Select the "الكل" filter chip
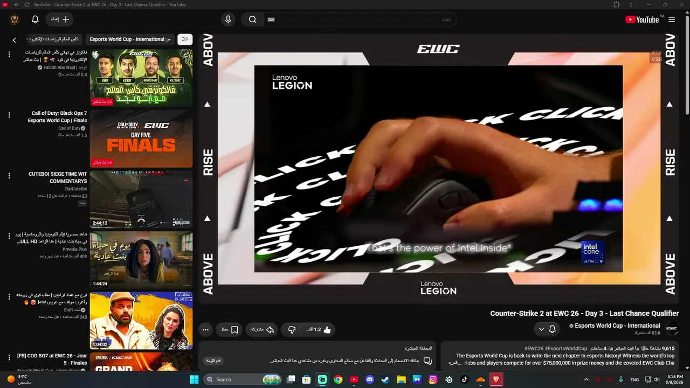Viewport: 690px width, 388px height. point(185,39)
